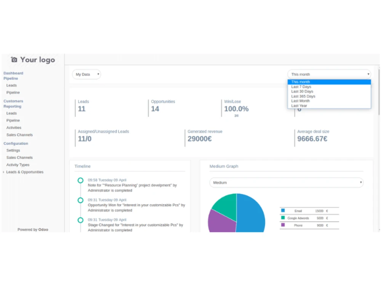Click the Win/Lose 100.0% value
The width and height of the screenshot is (381, 286).
[237, 109]
